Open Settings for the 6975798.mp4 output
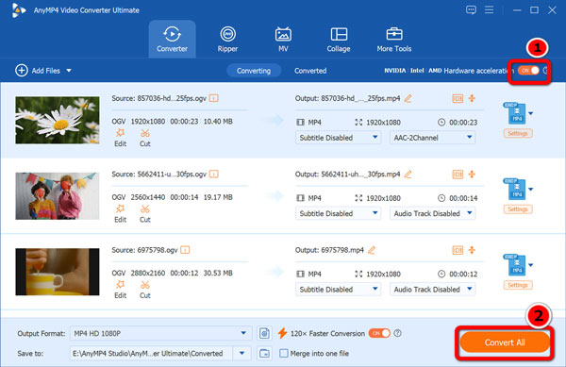 coord(518,285)
